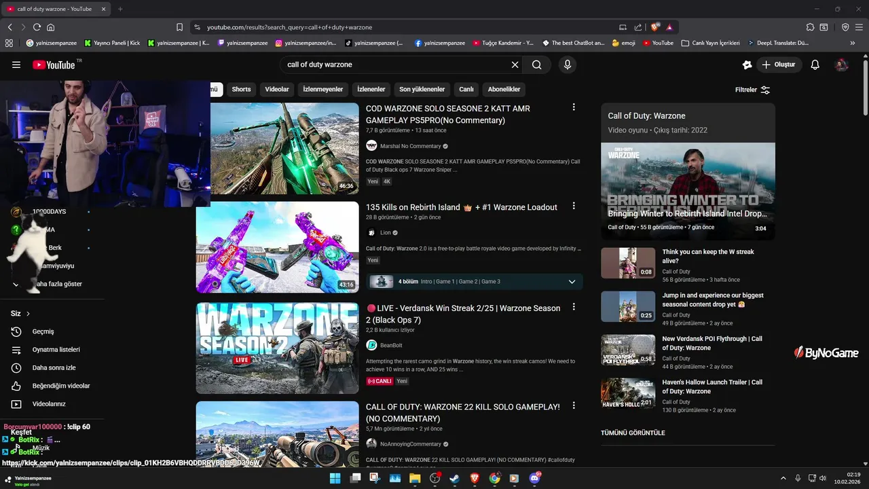Select the İzlenmeyenler filter chip
The width and height of the screenshot is (869, 489).
[322, 89]
